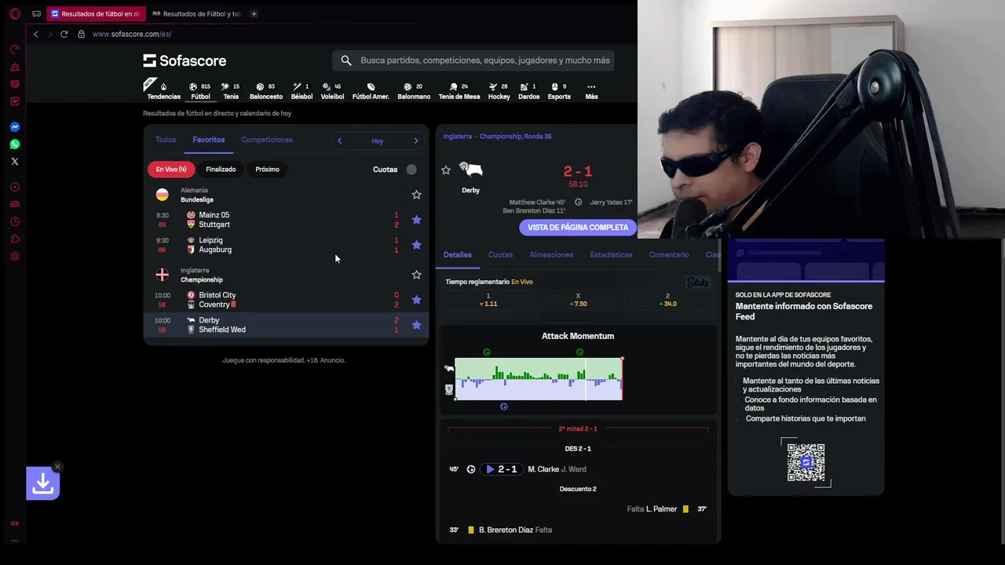1005x565 pixels.
Task: Open Cuotas match tab
Action: (500, 254)
